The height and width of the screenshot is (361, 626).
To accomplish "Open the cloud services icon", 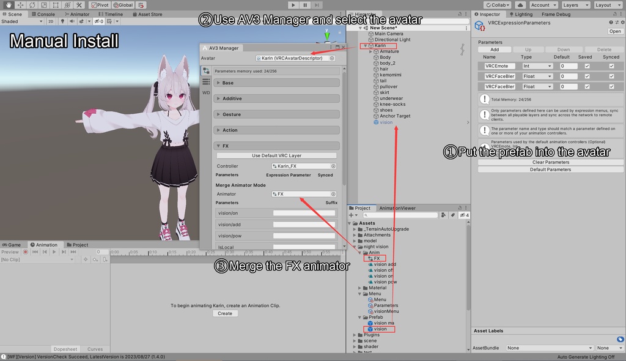I will click(520, 5).
